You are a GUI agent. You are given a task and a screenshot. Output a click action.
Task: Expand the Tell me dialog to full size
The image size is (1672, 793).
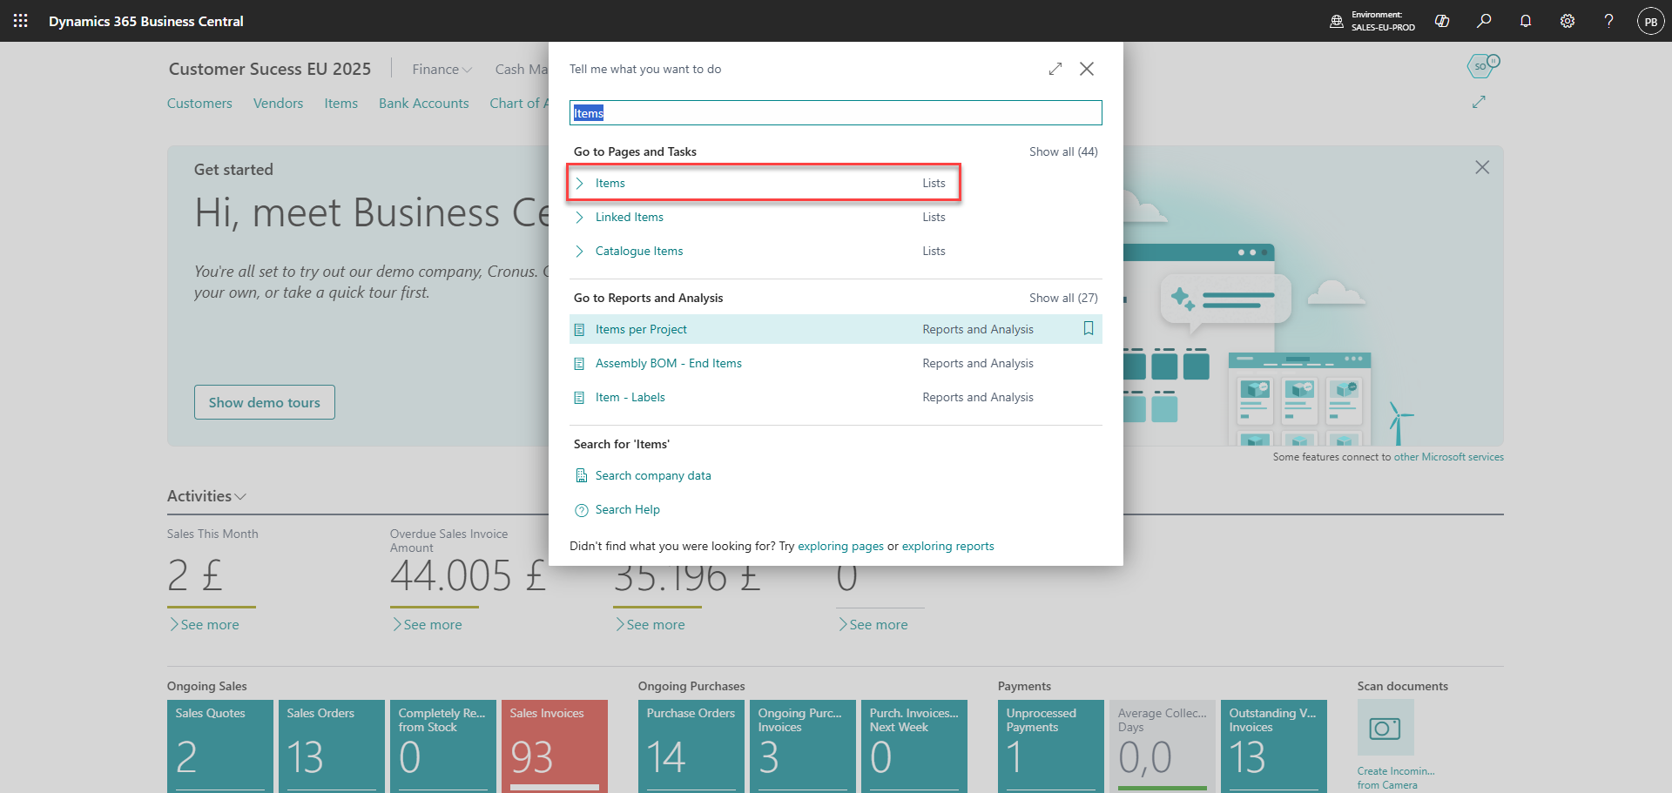click(1055, 69)
